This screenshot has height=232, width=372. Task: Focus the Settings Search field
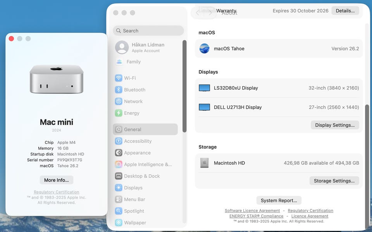pos(148,31)
